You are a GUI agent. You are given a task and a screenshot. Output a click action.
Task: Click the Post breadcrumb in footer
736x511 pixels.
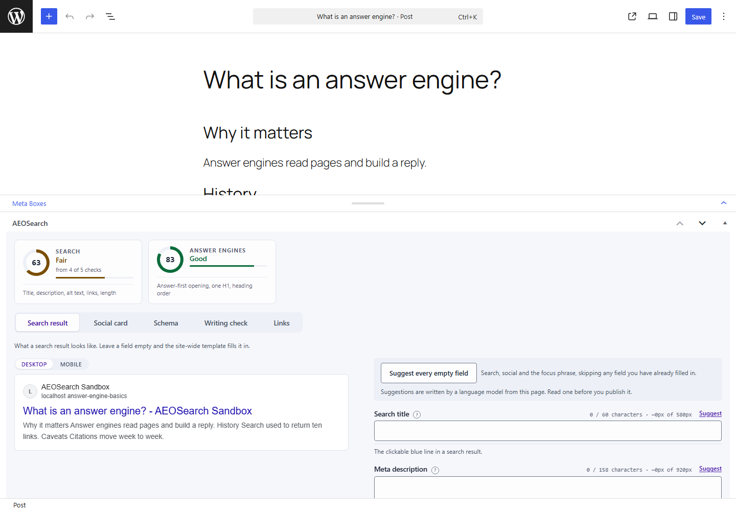pyautogui.click(x=19, y=505)
